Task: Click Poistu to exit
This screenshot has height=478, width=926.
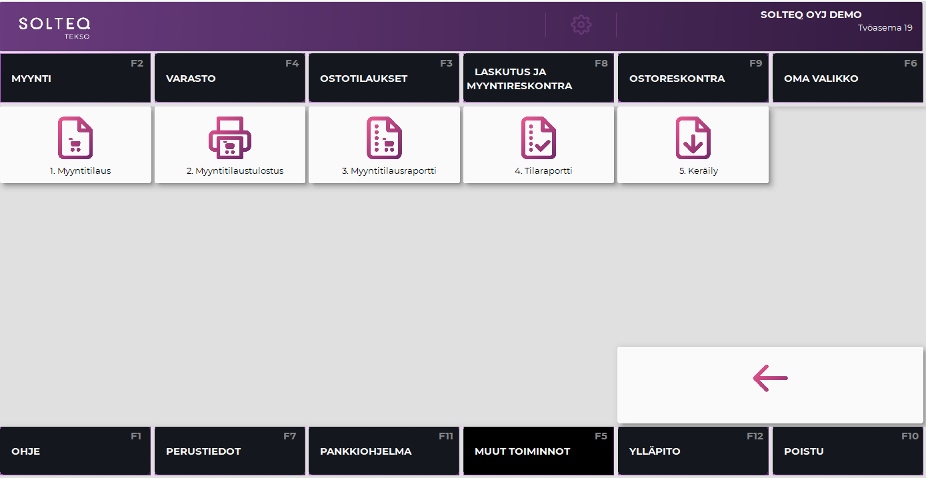Action: click(x=848, y=451)
